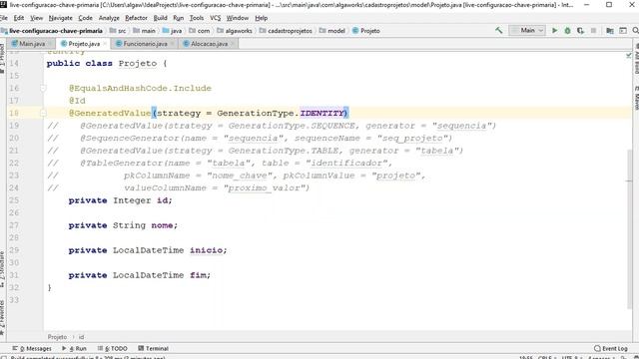Close the Main.java tab
Image resolution: width=639 pixels, height=359 pixels.
(x=50, y=44)
